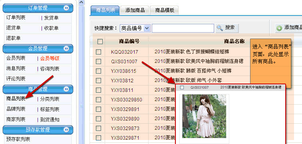Image resolution: width=302 pixels, height=144 pixels.
Task: Toggle the select-all checkbox in table header
Action: 100,41
